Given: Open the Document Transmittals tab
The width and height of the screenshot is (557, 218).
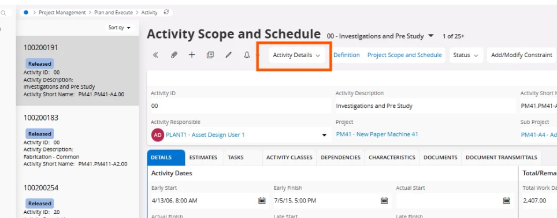Looking at the screenshot, I should 501,157.
